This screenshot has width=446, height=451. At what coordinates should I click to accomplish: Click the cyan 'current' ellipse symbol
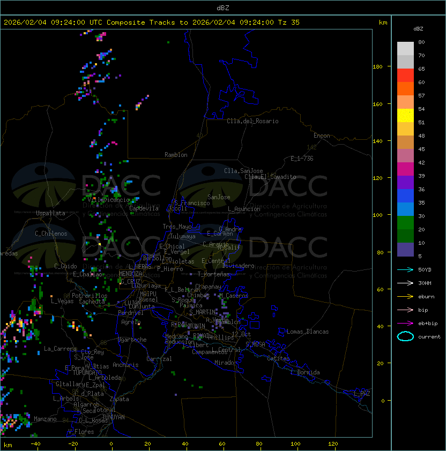tap(405, 336)
